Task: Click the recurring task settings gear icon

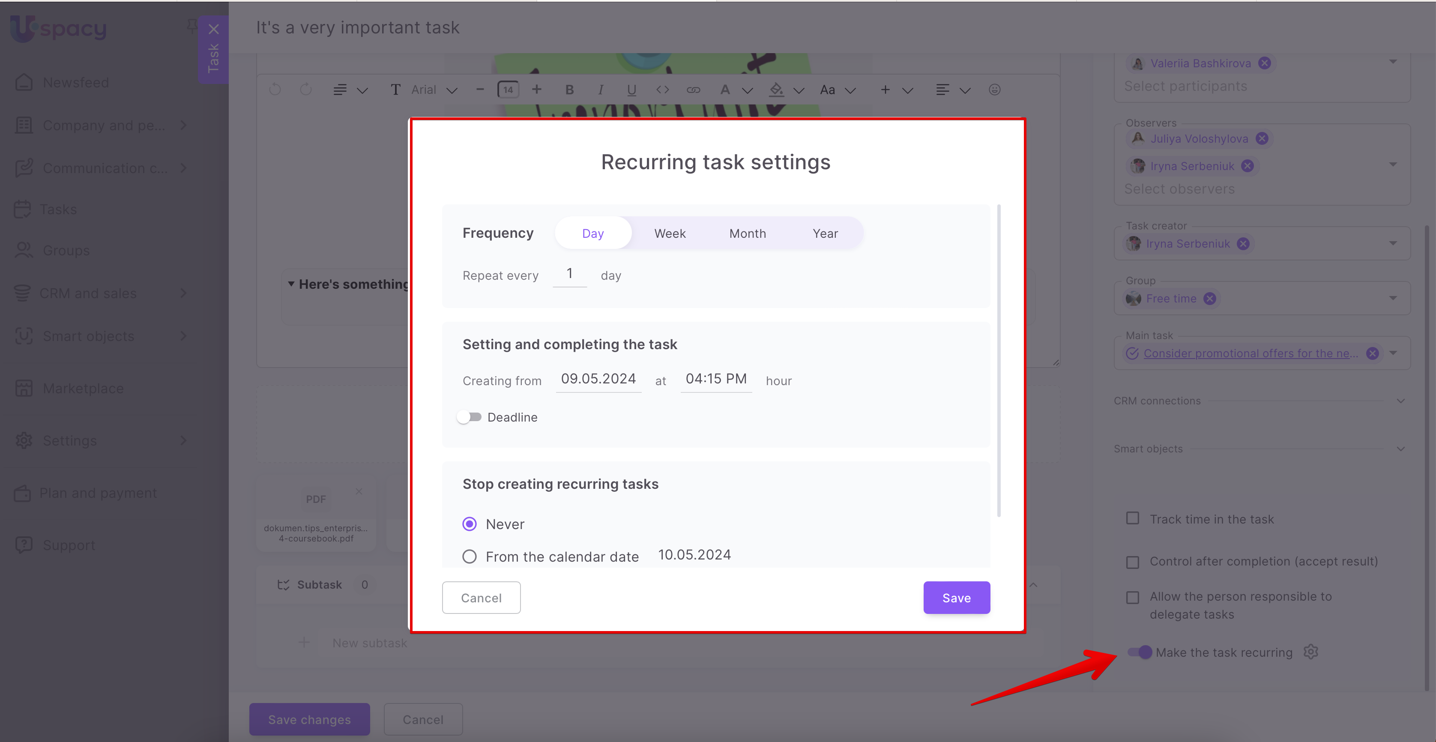Action: [x=1310, y=652]
